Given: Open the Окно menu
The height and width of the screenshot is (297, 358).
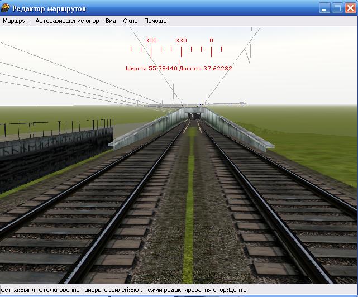Looking at the screenshot, I should tap(130, 21).
